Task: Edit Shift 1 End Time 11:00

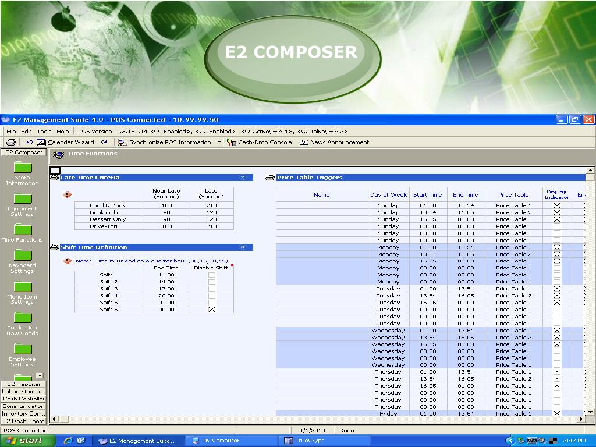Action: (167, 275)
